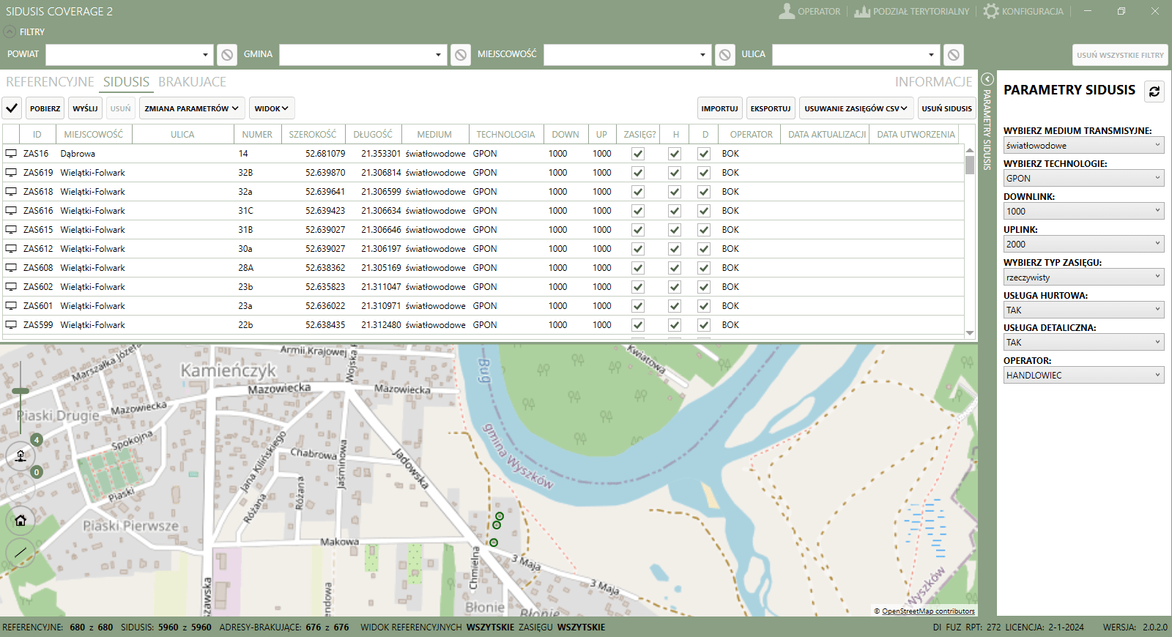Toggle D checkbox for row ZAS618
This screenshot has width=1172, height=637.
(x=704, y=192)
